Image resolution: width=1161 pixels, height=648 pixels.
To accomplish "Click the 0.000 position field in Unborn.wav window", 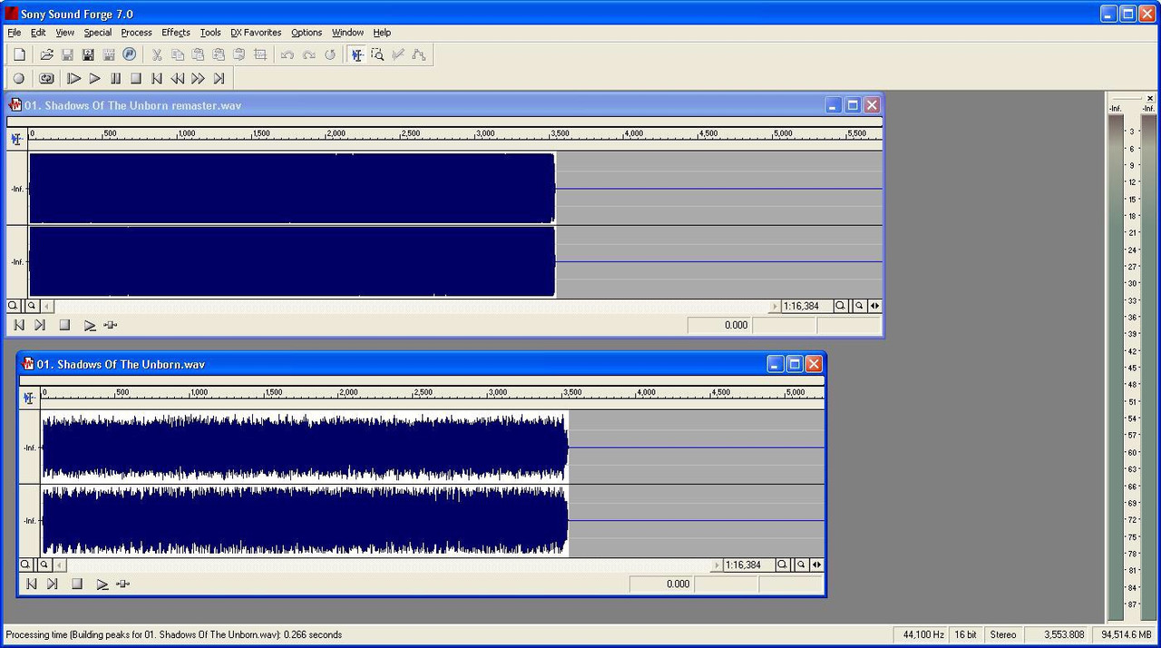I will tap(660, 584).
